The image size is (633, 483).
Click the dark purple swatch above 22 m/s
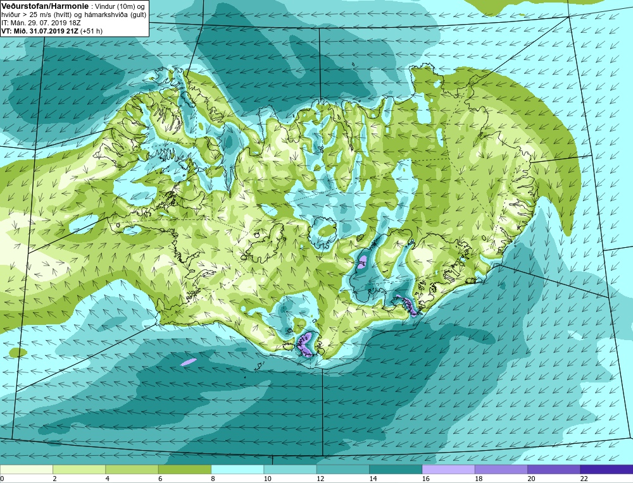(606, 469)
